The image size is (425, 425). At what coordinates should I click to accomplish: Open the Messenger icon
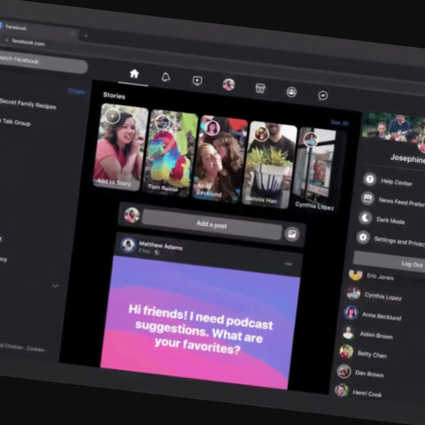[x=322, y=96]
